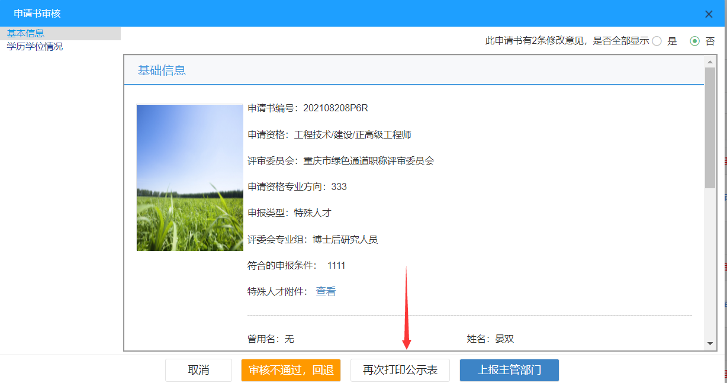The height and width of the screenshot is (383, 727).
Task: Click the scrollbar up arrow icon
Action: pos(709,61)
